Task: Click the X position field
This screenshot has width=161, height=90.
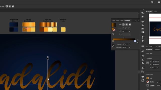Action: click(x=155, y=61)
